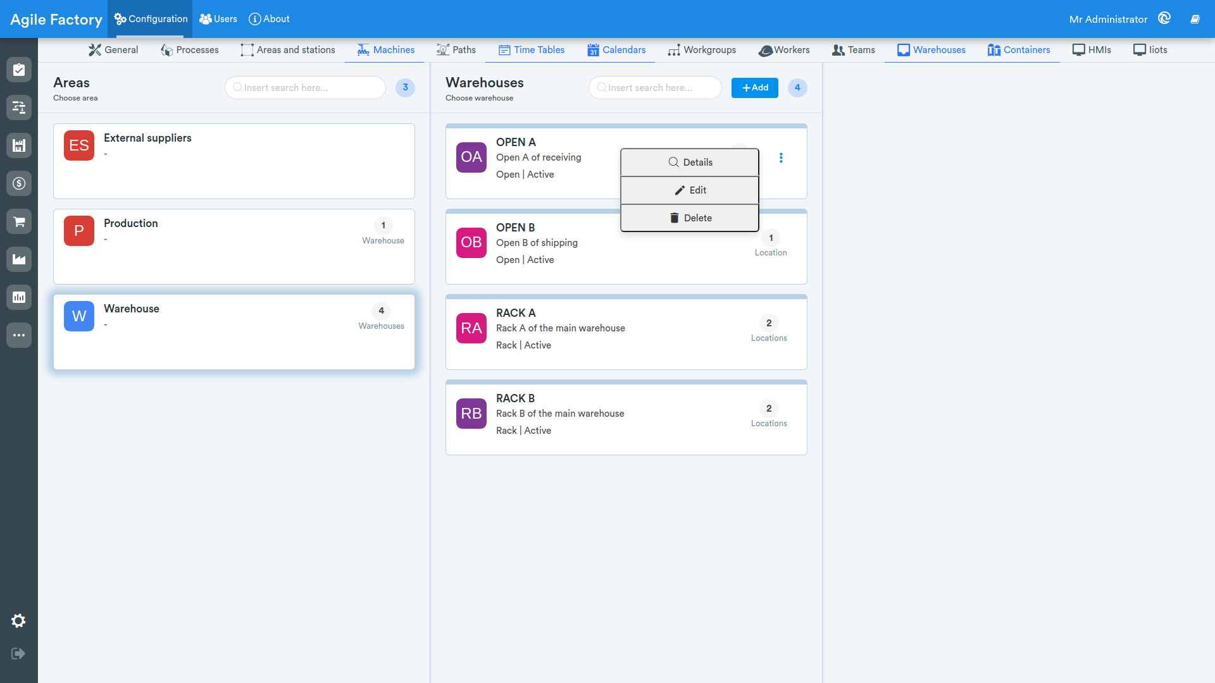Screen dimensions: 1215x683
Task: Click the book icon in top-right corner
Action: (x=1195, y=19)
